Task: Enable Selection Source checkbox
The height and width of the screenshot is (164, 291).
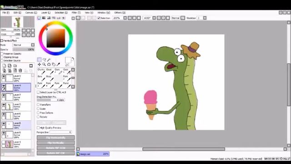Action: pos(2,61)
